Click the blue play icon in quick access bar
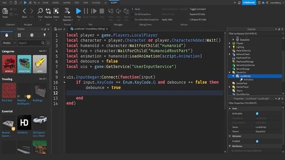 [25, 3]
